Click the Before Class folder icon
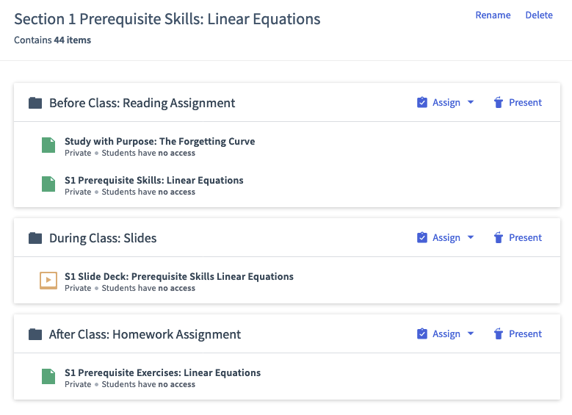The height and width of the screenshot is (415, 572). point(35,103)
